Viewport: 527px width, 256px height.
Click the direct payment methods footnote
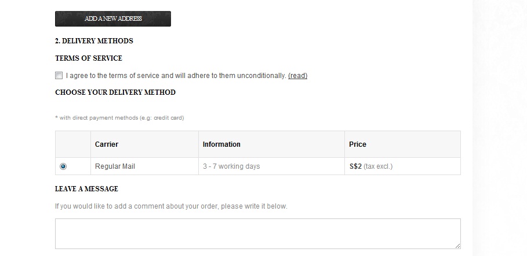tap(119, 118)
